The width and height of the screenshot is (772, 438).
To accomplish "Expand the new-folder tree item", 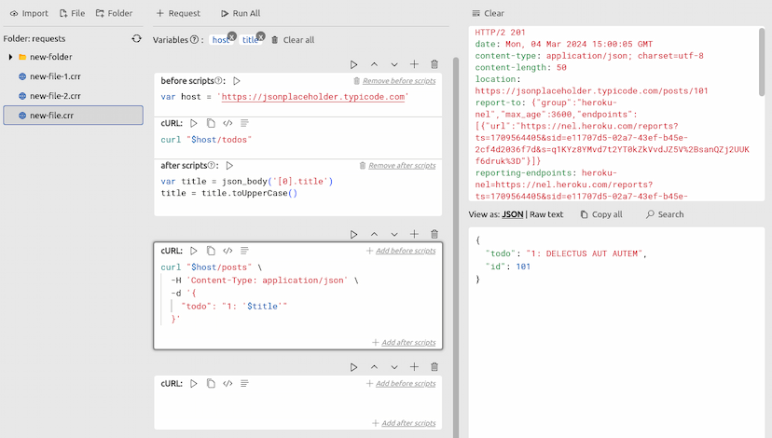I will 10,57.
